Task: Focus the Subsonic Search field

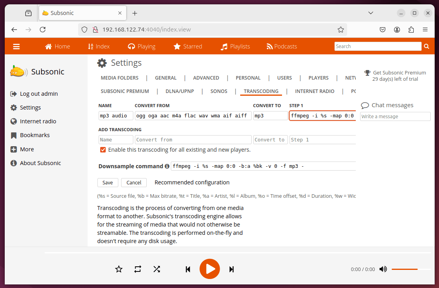Action: [378, 46]
